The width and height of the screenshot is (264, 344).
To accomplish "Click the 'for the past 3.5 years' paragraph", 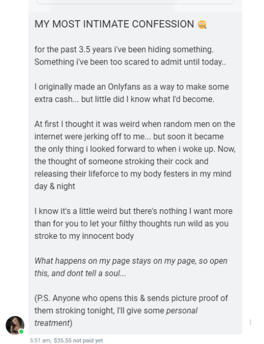I will coord(130,55).
